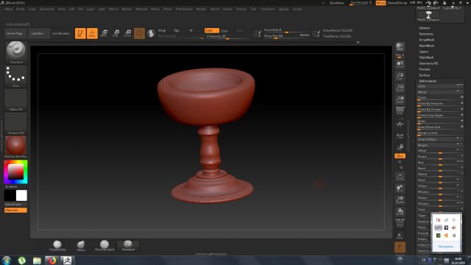Expand the ArrayMesh section

pyautogui.click(x=427, y=40)
